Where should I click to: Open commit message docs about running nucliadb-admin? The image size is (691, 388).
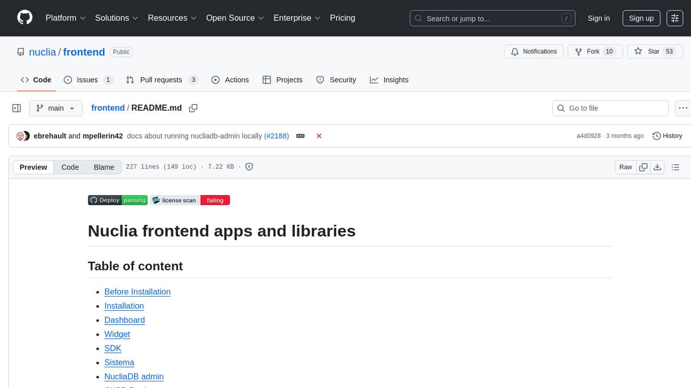click(x=195, y=136)
